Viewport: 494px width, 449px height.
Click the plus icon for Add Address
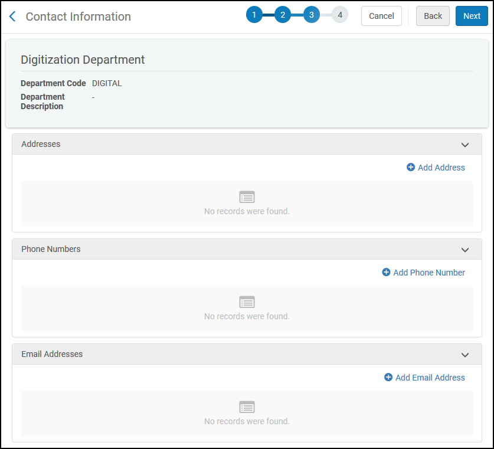point(411,168)
